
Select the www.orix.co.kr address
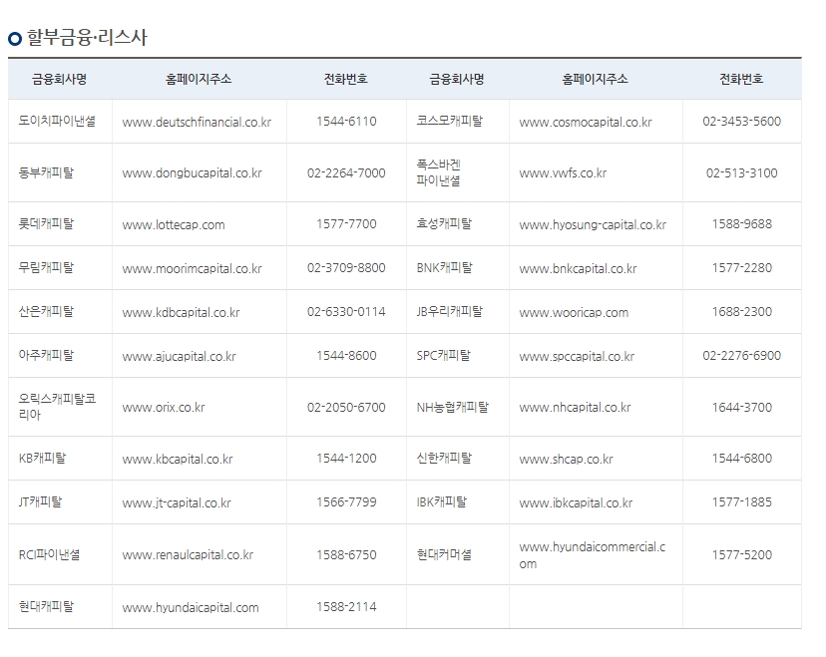tap(164, 408)
